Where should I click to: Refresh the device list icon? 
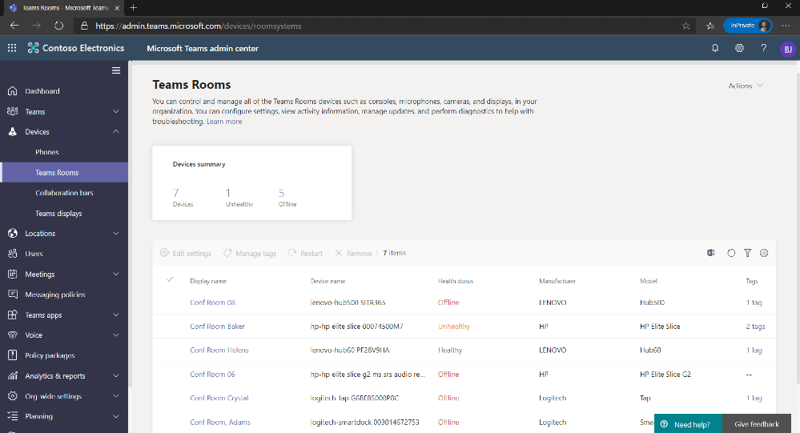[x=731, y=253]
